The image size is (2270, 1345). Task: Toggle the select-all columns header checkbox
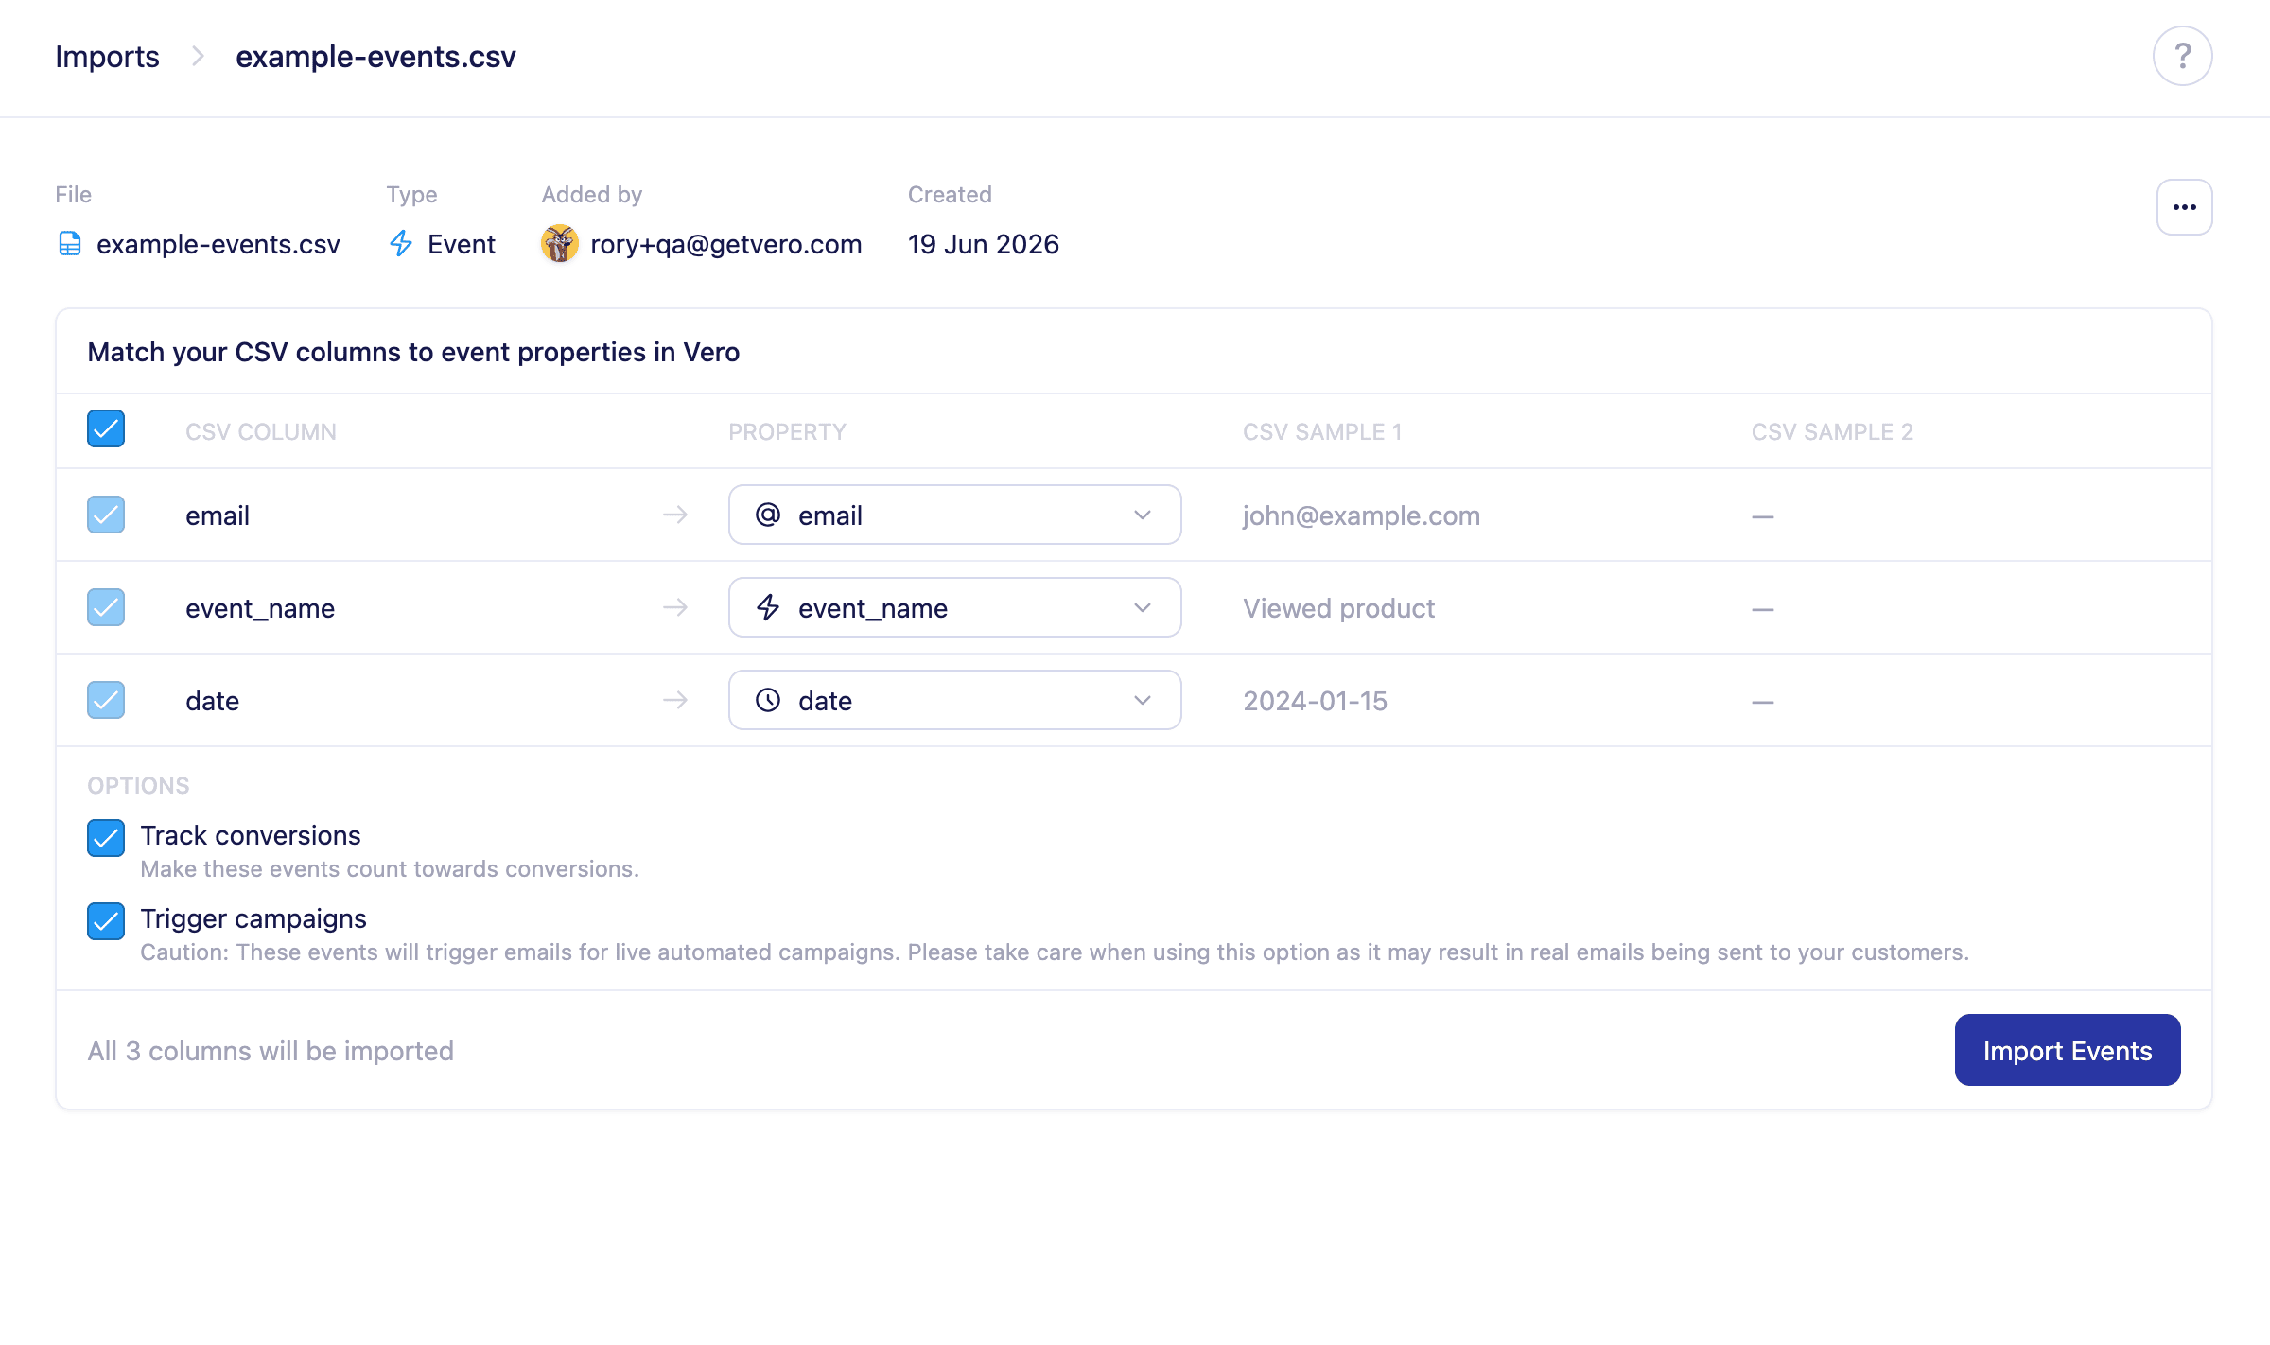(106, 428)
